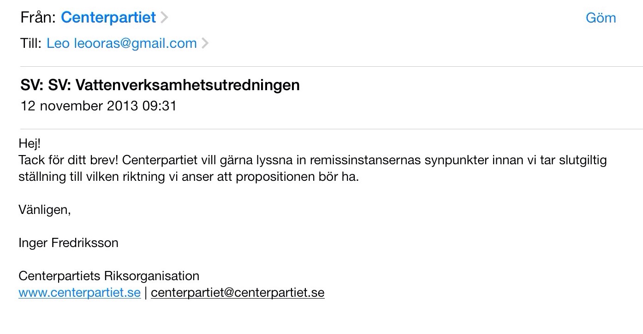
Task: Hide header details with Göm
Action: point(601,18)
